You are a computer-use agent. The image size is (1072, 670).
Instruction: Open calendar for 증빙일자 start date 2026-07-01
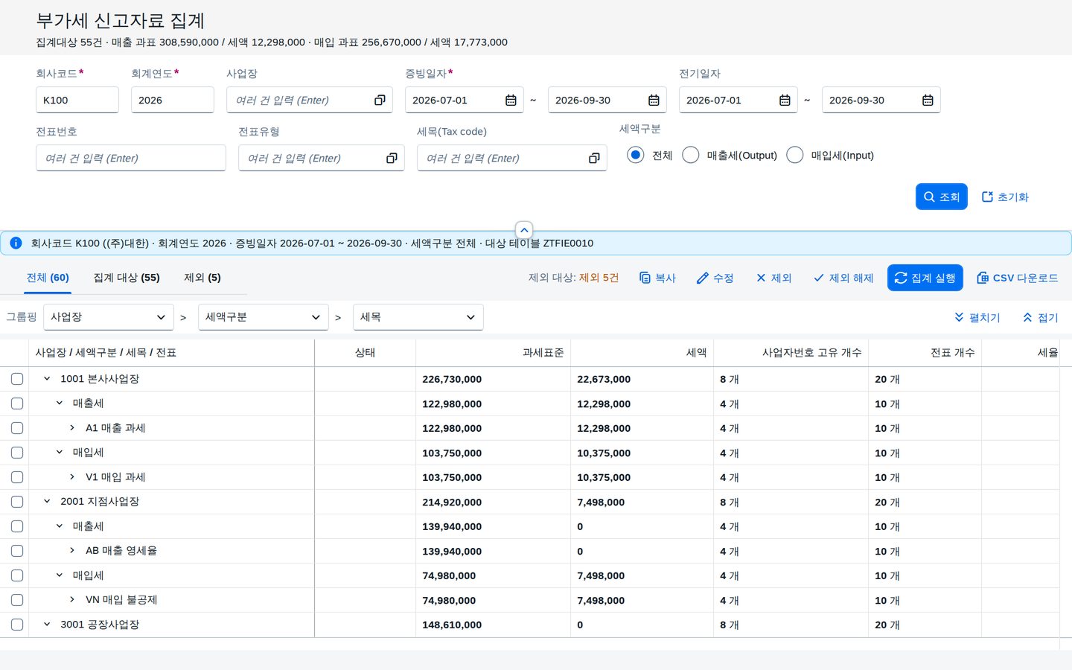511,100
